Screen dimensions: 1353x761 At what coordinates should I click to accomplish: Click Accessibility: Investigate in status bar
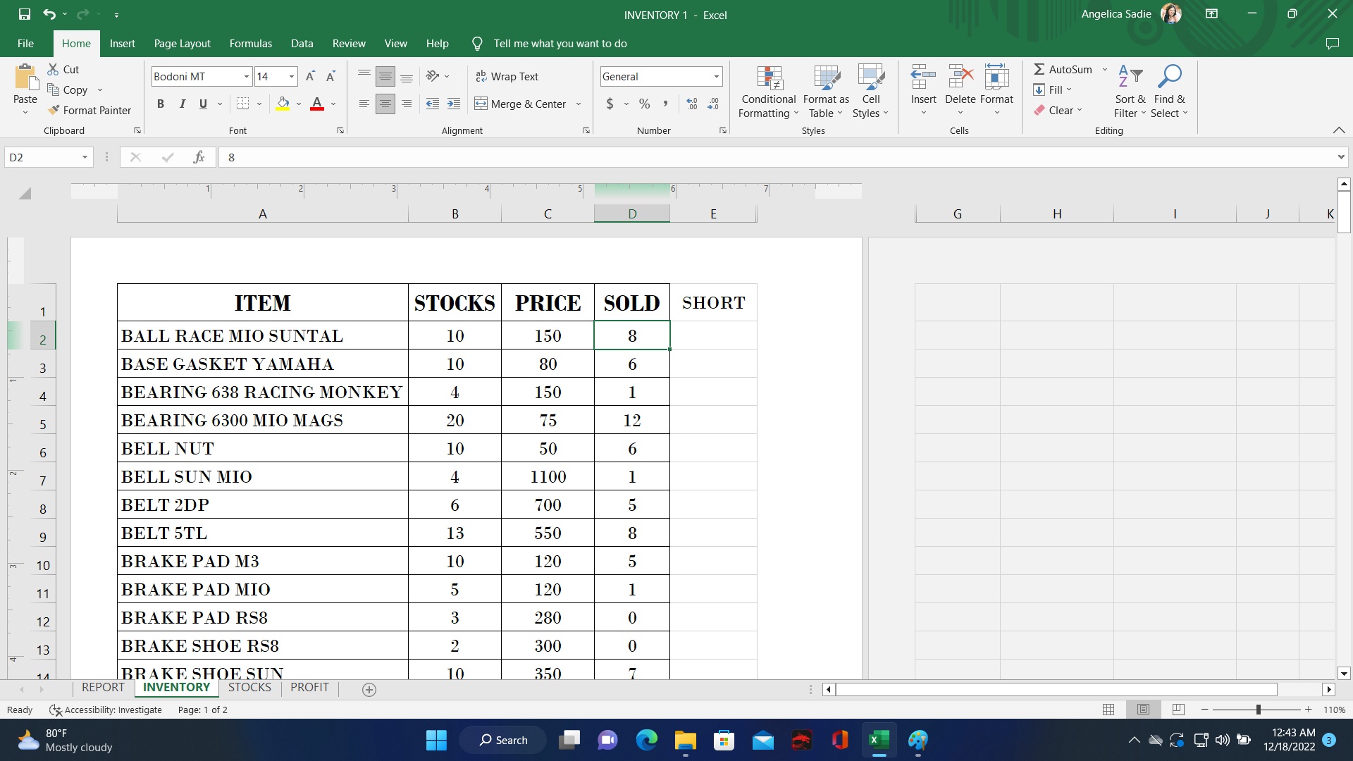click(x=106, y=710)
